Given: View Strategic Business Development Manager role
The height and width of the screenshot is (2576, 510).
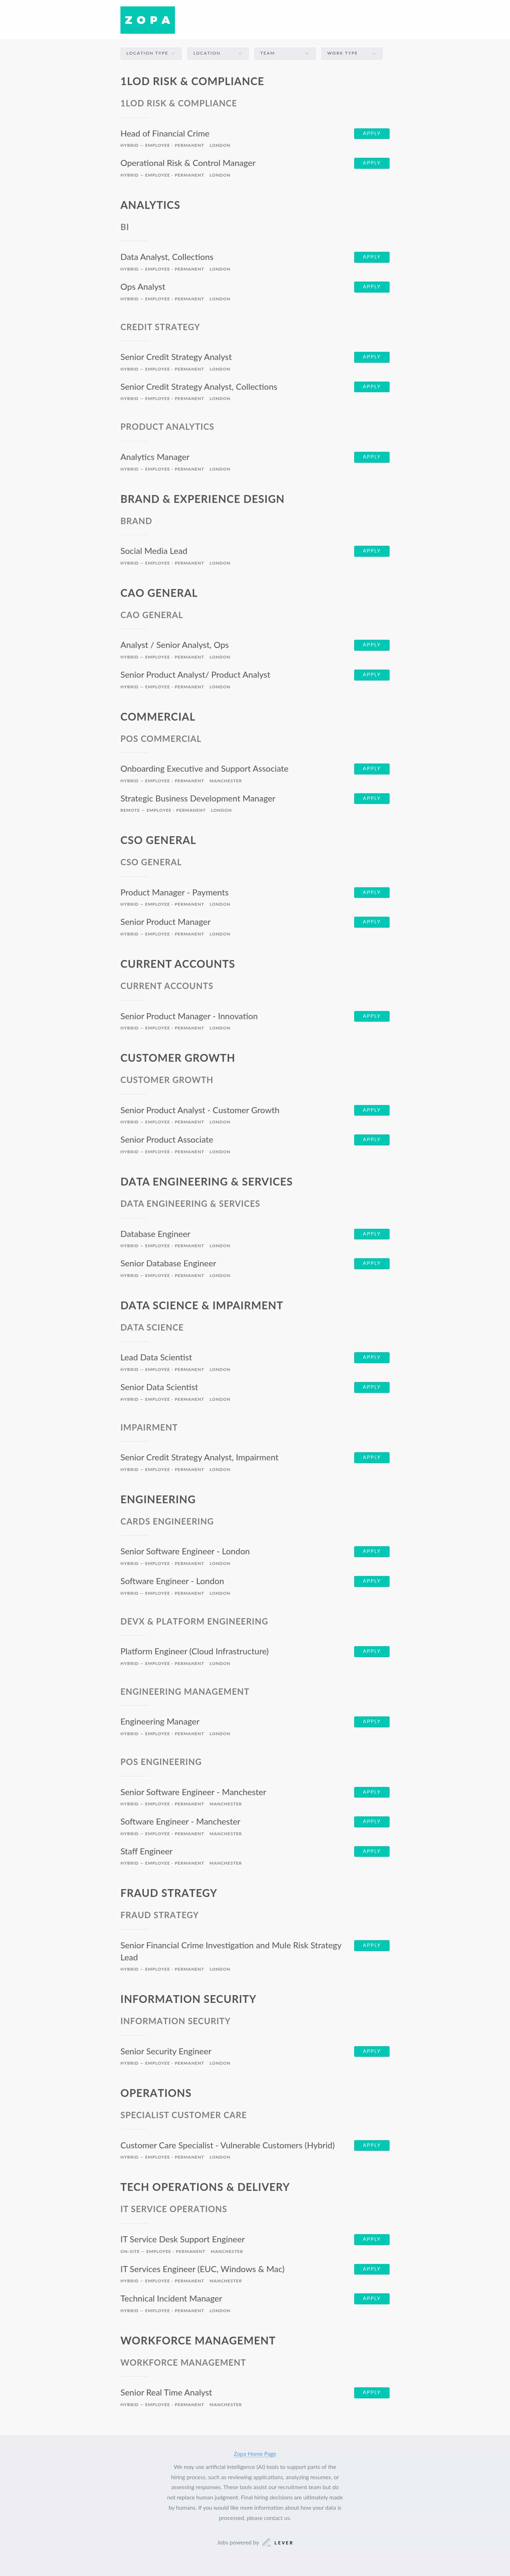Looking at the screenshot, I should (x=198, y=798).
